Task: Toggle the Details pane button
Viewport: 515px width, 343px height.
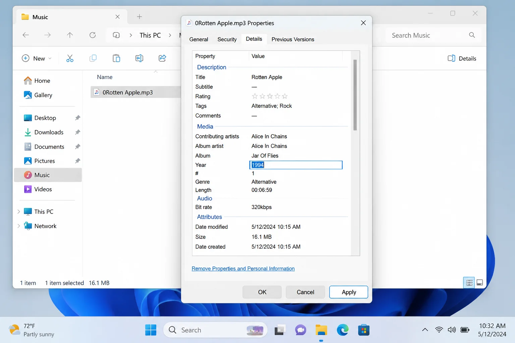Action: [x=462, y=58]
